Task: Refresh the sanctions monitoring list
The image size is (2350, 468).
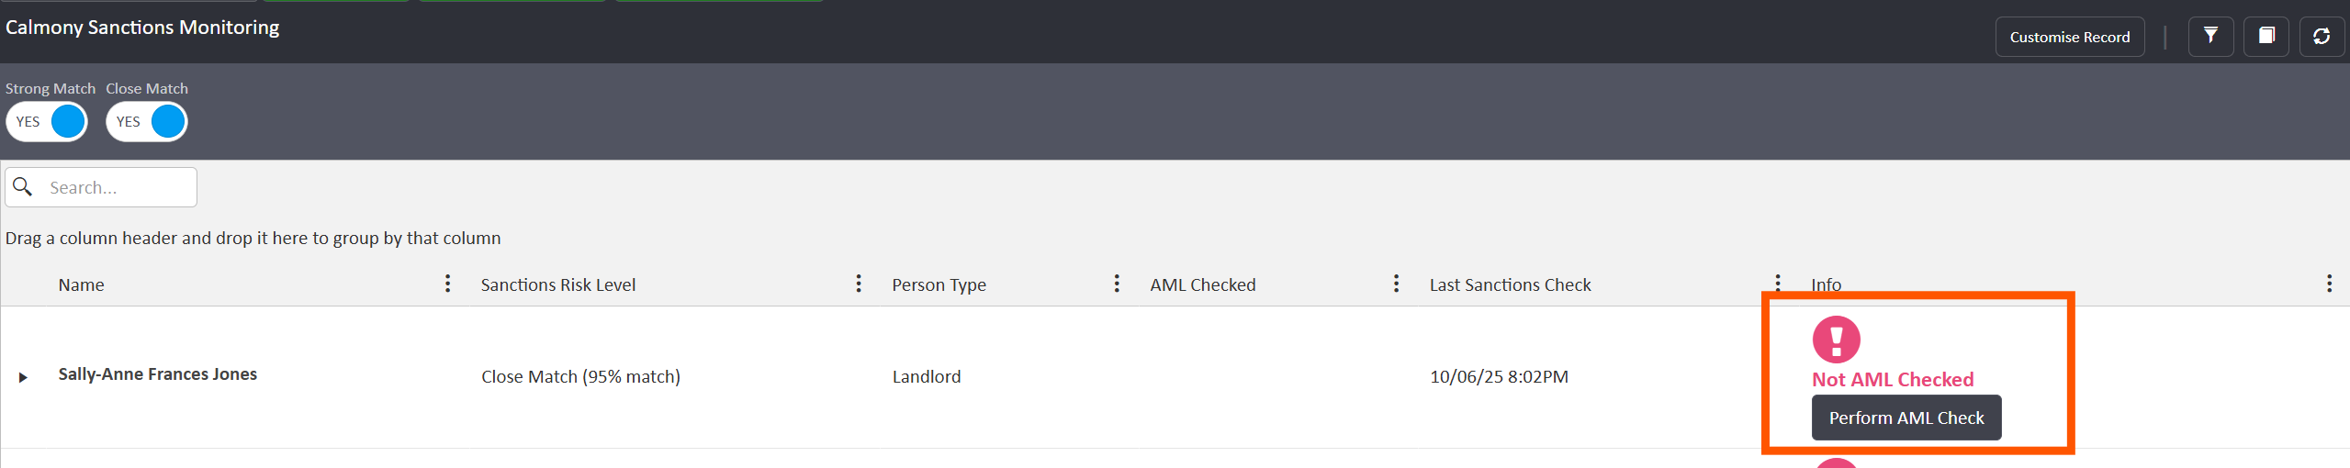Action: click(2322, 37)
